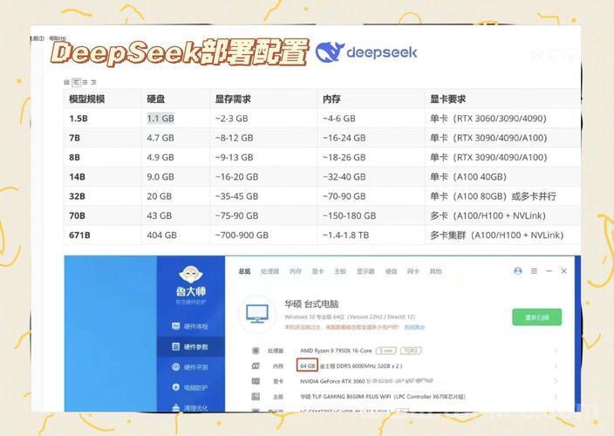Click the table icon left of alignment icons
This screenshot has height=436, width=614.
tap(66, 82)
